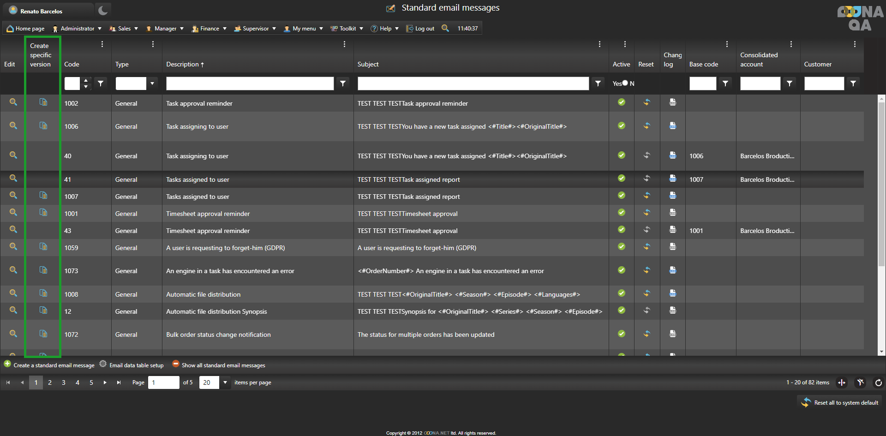Reset the message with code 1007
Viewport: 886px width, 436px height.
(647, 196)
